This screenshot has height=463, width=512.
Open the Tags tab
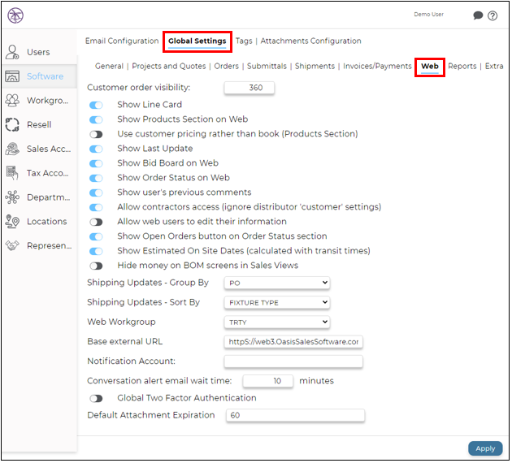point(244,41)
